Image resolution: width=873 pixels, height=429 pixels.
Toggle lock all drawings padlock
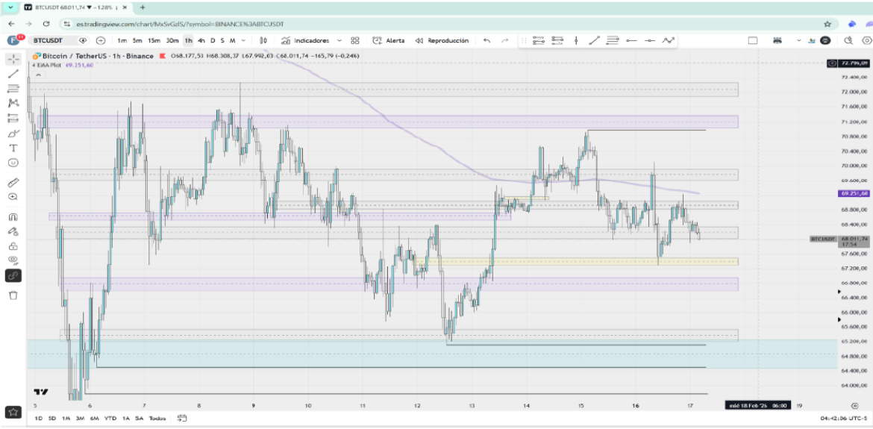[x=13, y=245]
